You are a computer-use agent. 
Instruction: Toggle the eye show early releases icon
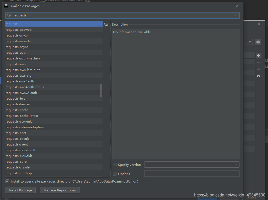258,76
